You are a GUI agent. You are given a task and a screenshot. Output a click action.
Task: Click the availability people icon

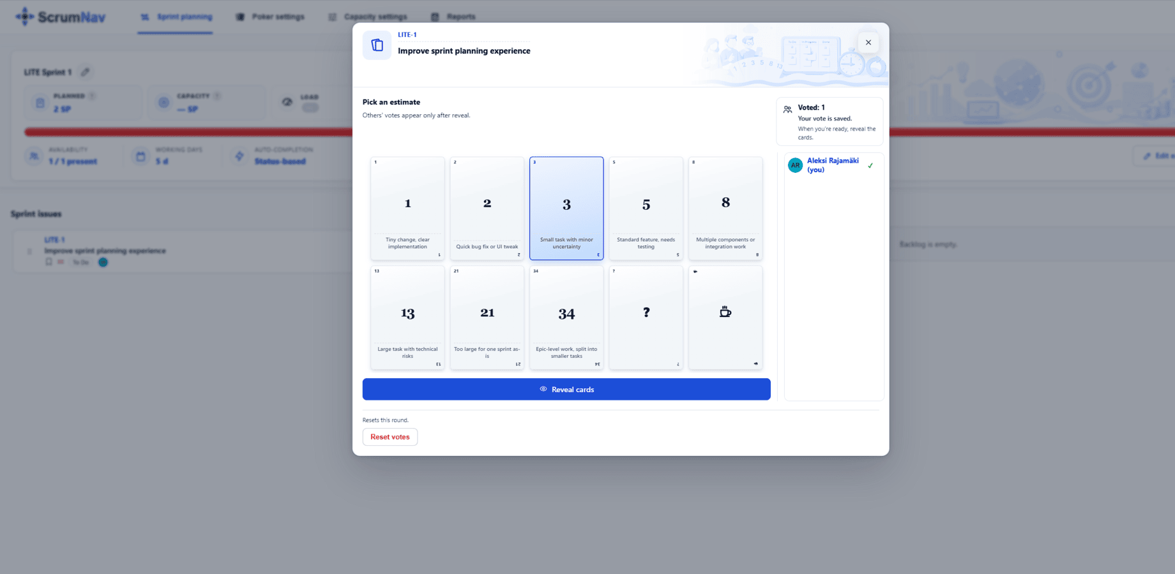[x=34, y=156]
